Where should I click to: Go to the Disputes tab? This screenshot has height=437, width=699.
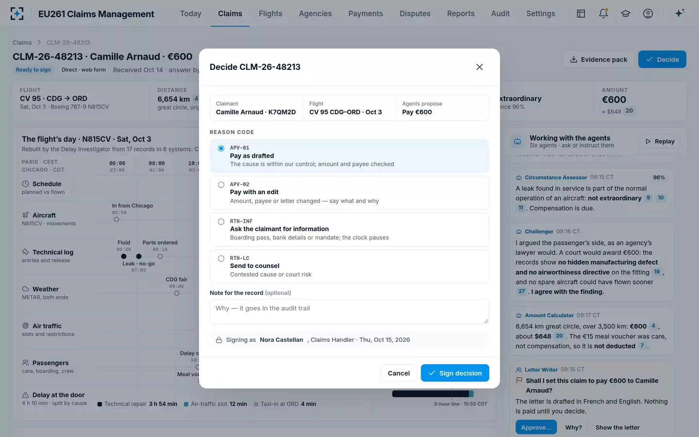pos(415,14)
